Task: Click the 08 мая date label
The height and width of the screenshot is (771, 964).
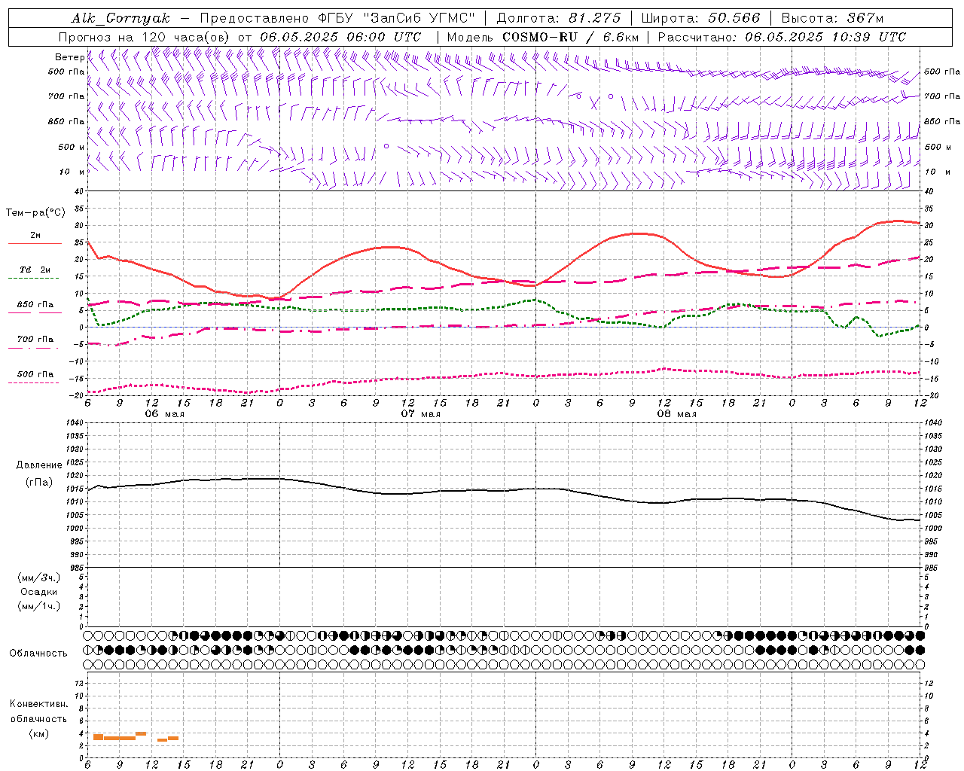Action: (x=676, y=414)
